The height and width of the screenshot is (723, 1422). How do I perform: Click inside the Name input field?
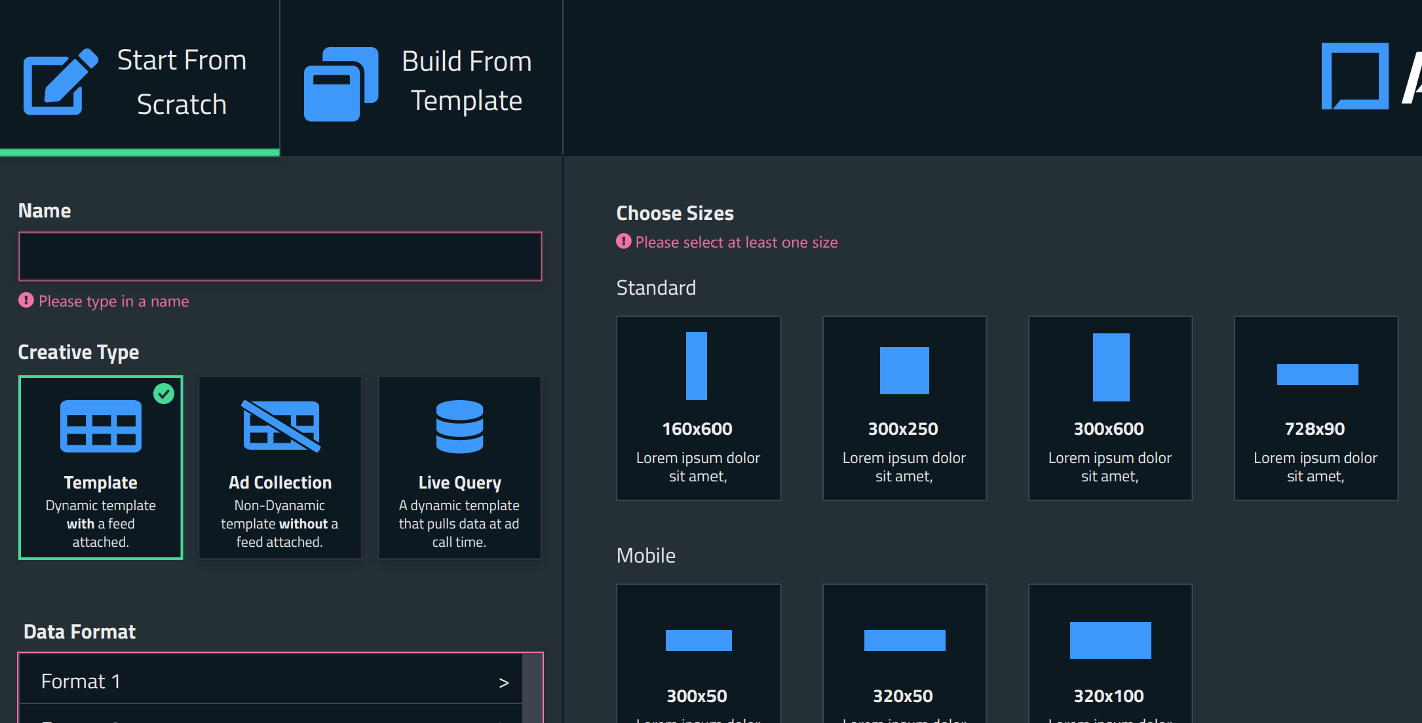280,256
